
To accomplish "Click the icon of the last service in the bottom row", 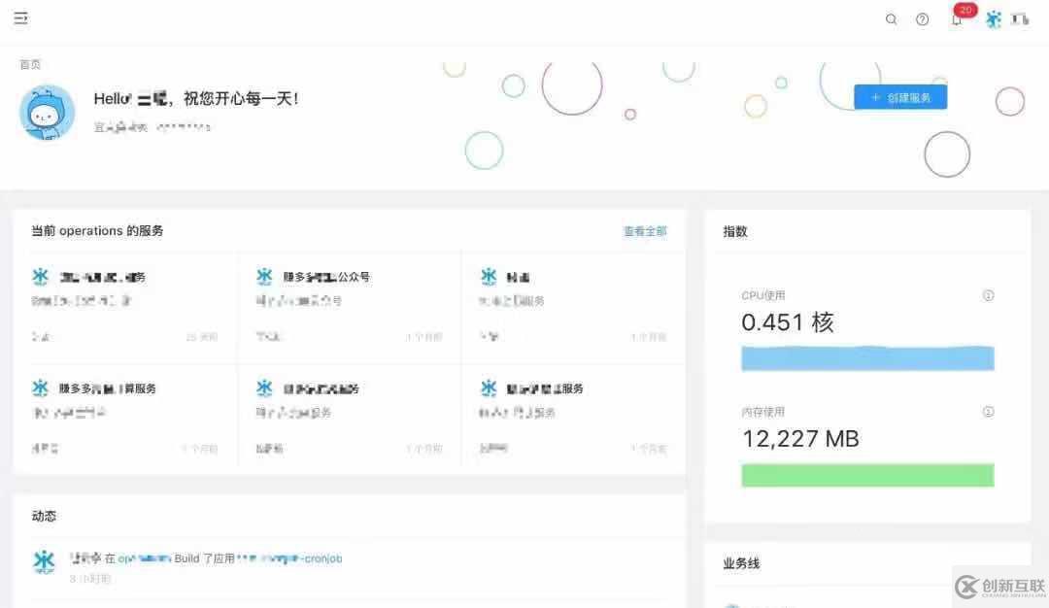I will 489,388.
